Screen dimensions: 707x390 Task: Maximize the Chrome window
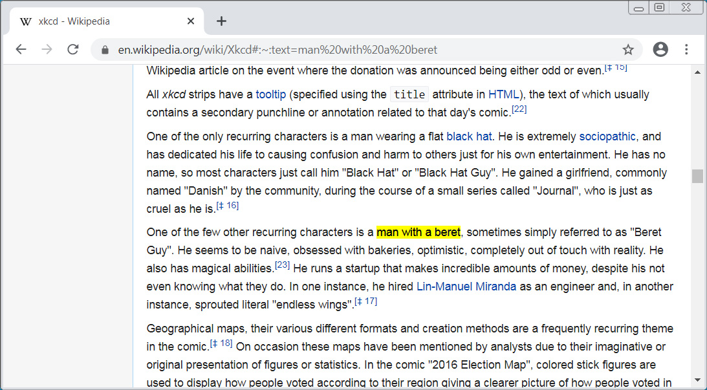pyautogui.click(x=659, y=8)
